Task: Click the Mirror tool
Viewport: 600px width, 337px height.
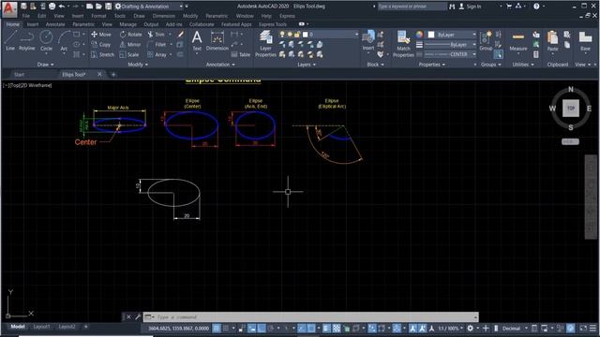Action: 130,45
